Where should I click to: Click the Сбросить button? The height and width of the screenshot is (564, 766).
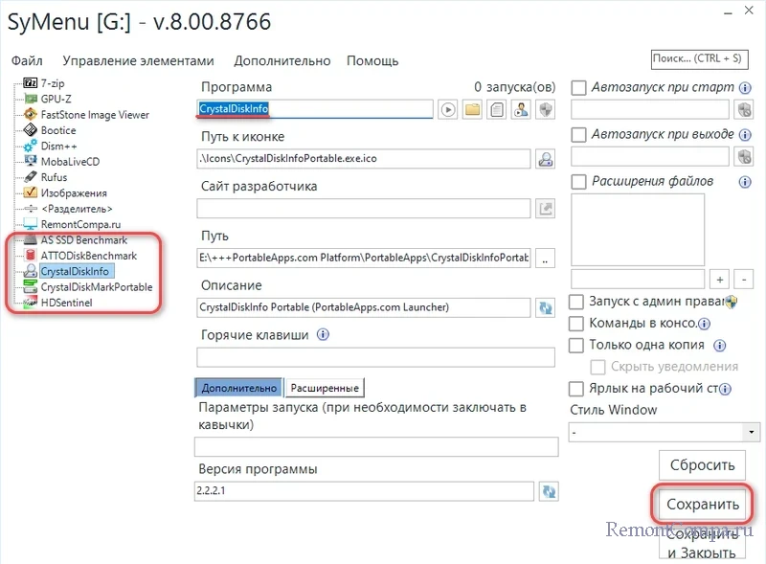[x=702, y=465]
